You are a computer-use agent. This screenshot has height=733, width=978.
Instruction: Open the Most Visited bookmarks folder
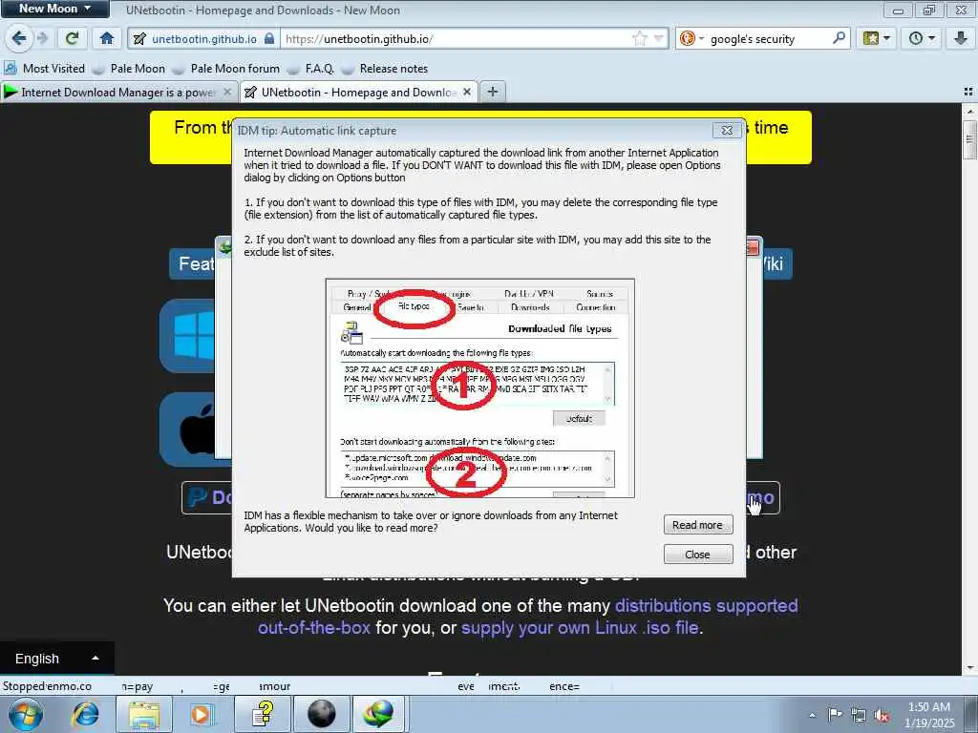point(44,69)
